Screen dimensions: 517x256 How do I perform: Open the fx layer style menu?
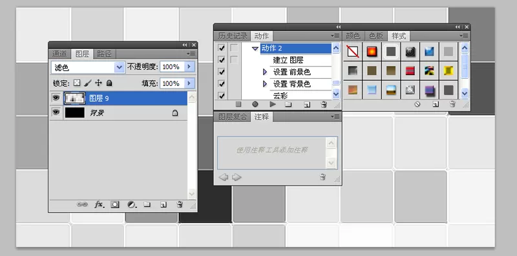click(x=100, y=204)
